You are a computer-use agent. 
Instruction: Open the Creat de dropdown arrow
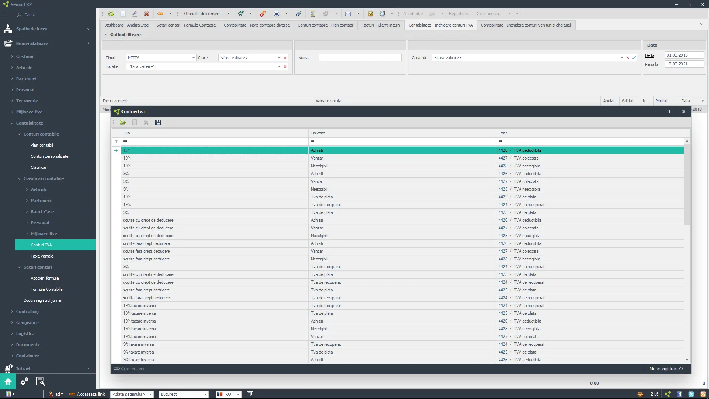click(622, 58)
